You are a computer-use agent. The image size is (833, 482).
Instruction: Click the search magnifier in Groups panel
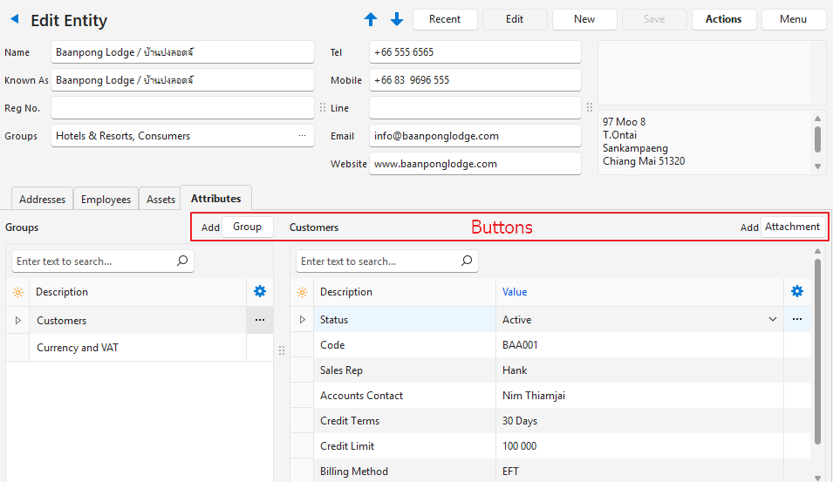[182, 261]
